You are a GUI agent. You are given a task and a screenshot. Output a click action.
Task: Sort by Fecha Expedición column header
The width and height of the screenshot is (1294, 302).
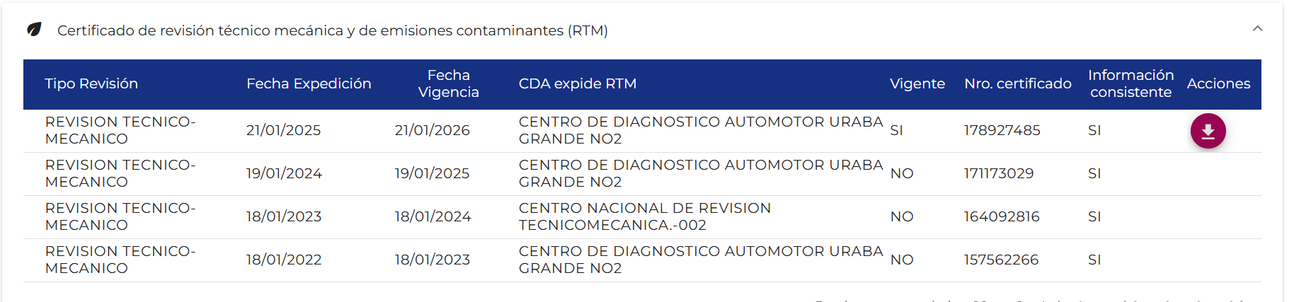point(309,83)
